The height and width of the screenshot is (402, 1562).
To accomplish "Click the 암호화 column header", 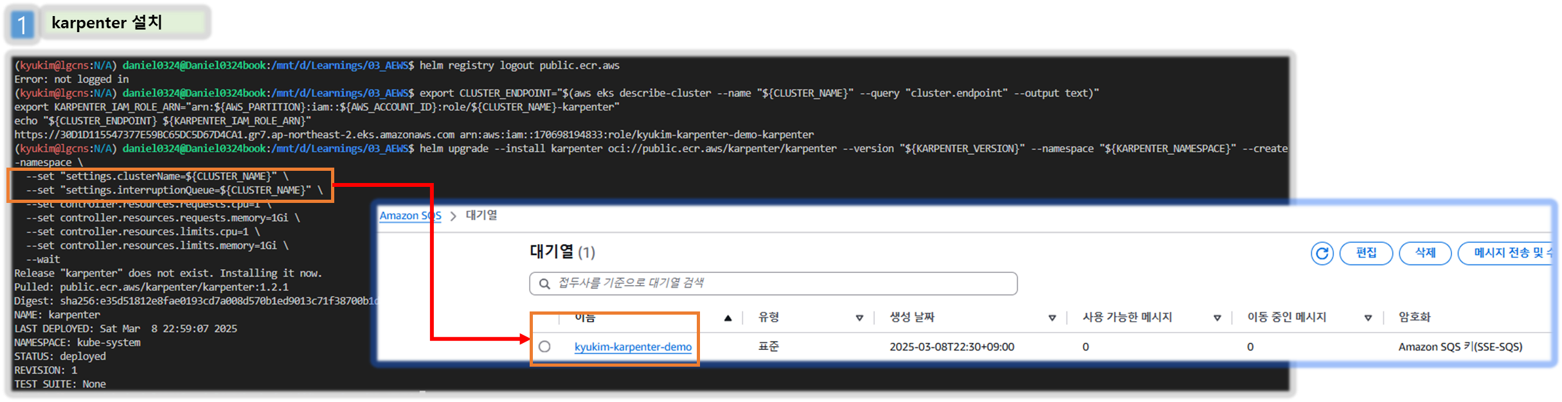I will click(x=1415, y=317).
